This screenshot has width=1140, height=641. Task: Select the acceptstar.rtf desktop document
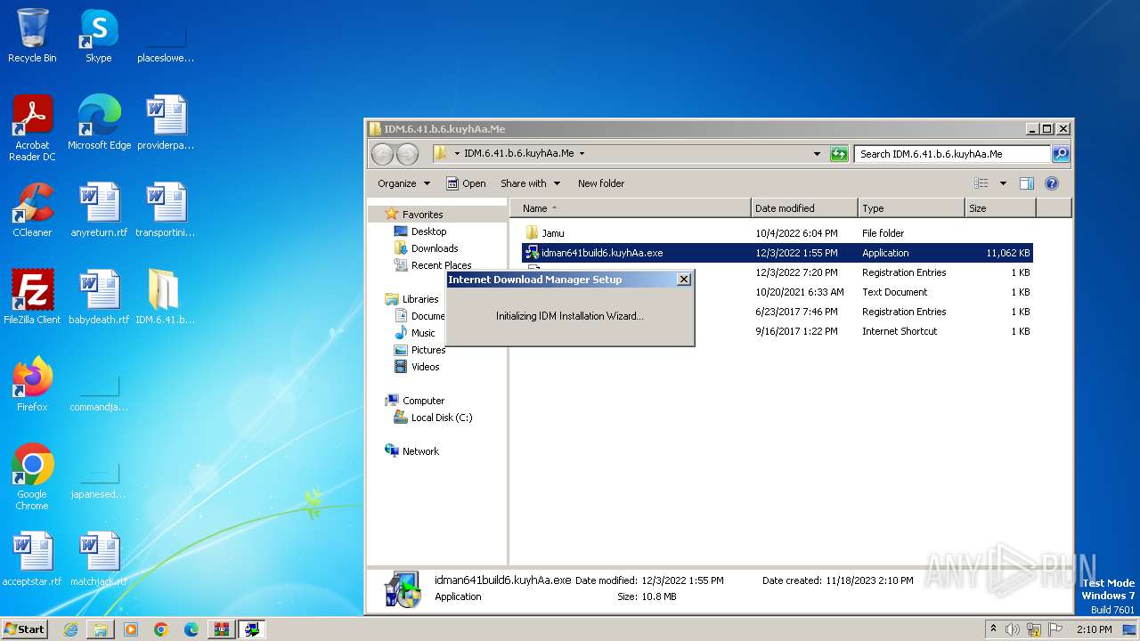(x=32, y=559)
